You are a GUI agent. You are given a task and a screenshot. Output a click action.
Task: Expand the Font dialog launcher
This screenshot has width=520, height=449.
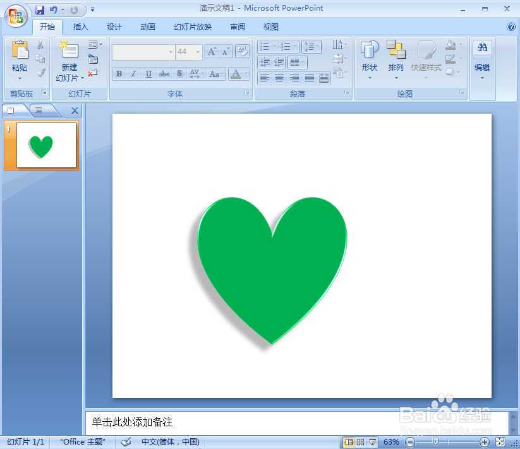(x=247, y=92)
